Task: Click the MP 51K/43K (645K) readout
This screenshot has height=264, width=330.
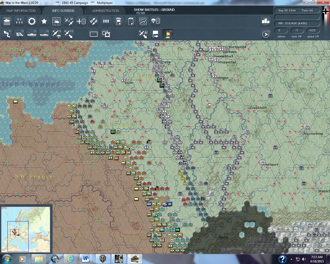Action: (297, 23)
